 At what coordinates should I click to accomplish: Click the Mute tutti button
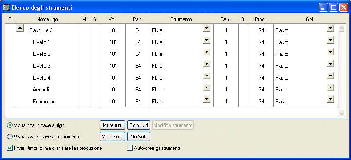pyautogui.click(x=112, y=125)
